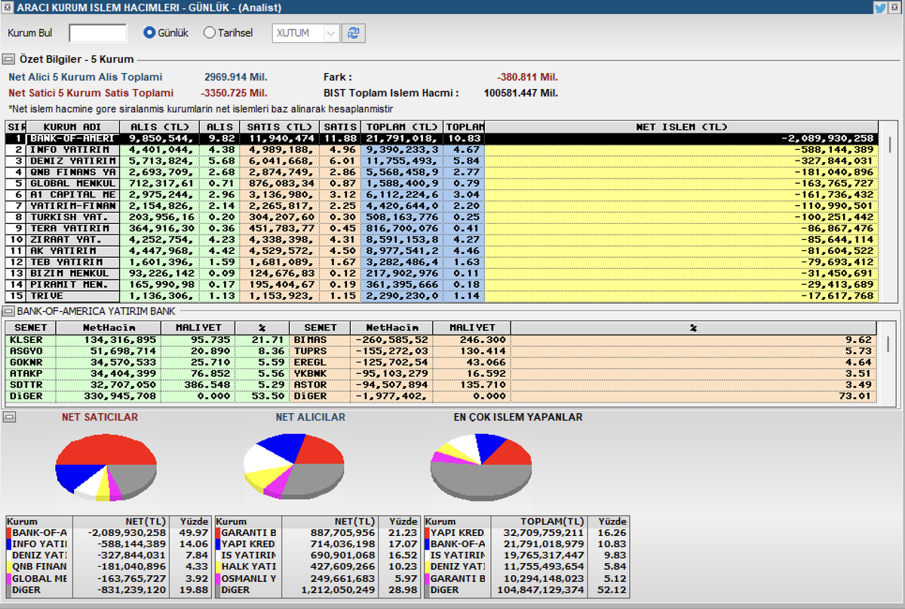
Task: Select the TEB YATIRIM row
Action: (442, 262)
